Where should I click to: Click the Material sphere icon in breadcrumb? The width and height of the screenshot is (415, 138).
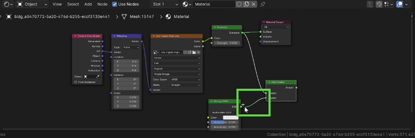point(168,17)
